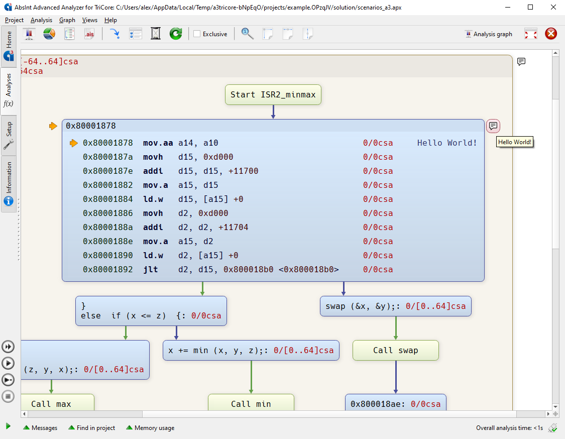Click the jlt instruction row at 0x80001892

238,270
